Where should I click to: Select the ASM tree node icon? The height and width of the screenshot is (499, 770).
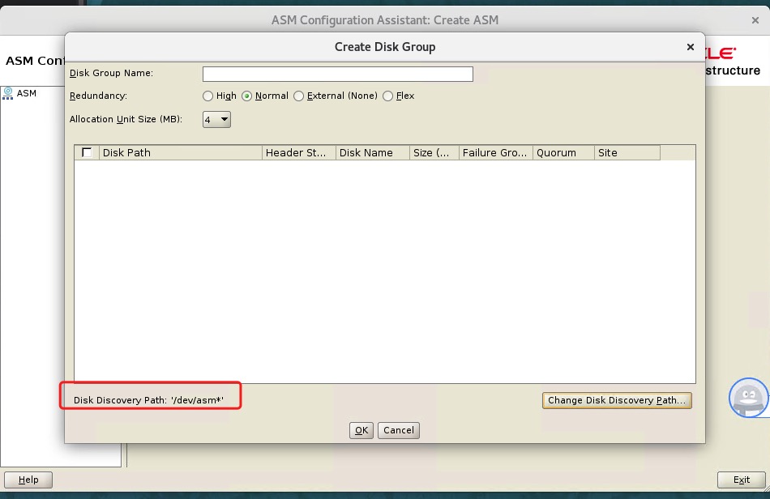8,93
